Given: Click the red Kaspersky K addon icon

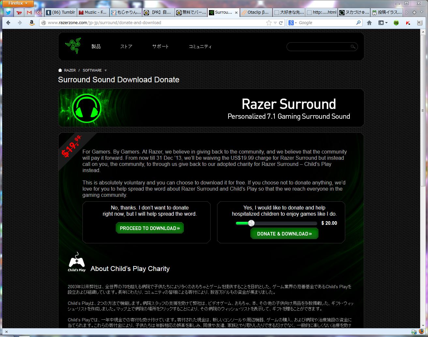Looking at the screenshot, I should [x=408, y=23].
